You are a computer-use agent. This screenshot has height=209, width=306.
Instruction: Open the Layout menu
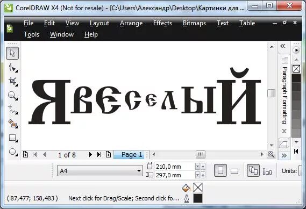tap(99, 23)
